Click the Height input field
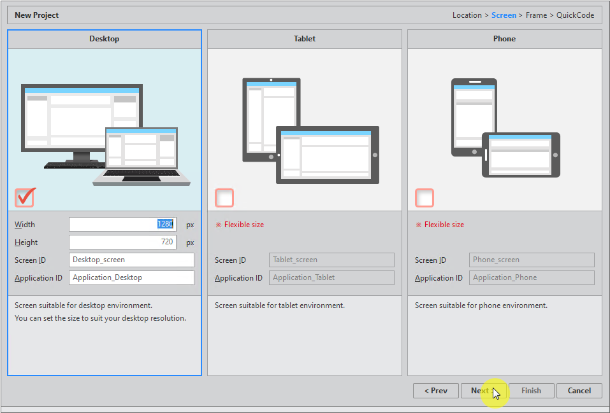This screenshot has width=610, height=413. click(x=122, y=242)
